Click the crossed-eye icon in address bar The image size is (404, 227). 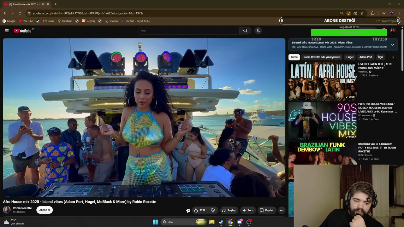tap(355, 13)
